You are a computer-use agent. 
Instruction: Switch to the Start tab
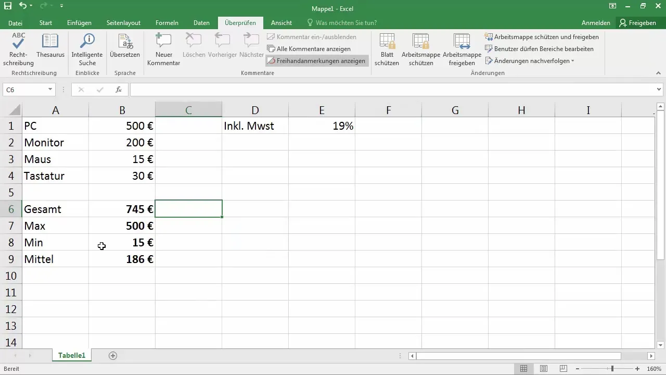point(46,23)
